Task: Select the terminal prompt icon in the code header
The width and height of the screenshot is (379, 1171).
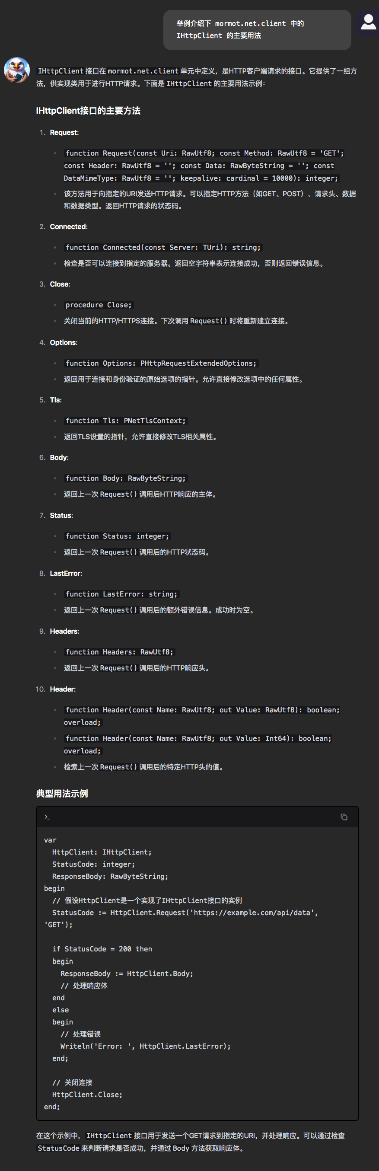Action: pyautogui.click(x=47, y=817)
